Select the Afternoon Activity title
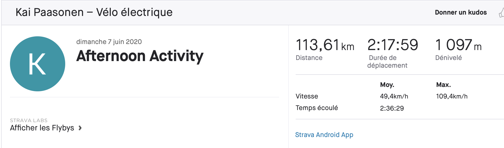The width and height of the screenshot is (504, 148). (x=140, y=56)
